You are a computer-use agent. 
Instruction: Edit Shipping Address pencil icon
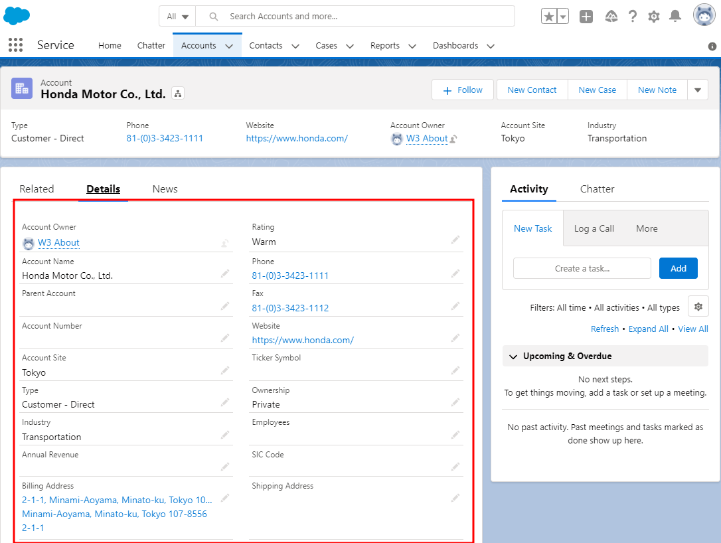pyautogui.click(x=455, y=497)
